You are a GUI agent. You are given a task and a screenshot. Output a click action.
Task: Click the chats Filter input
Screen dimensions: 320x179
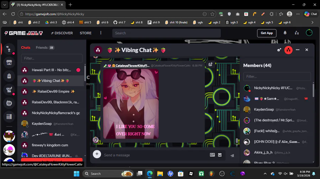click(x=52, y=58)
